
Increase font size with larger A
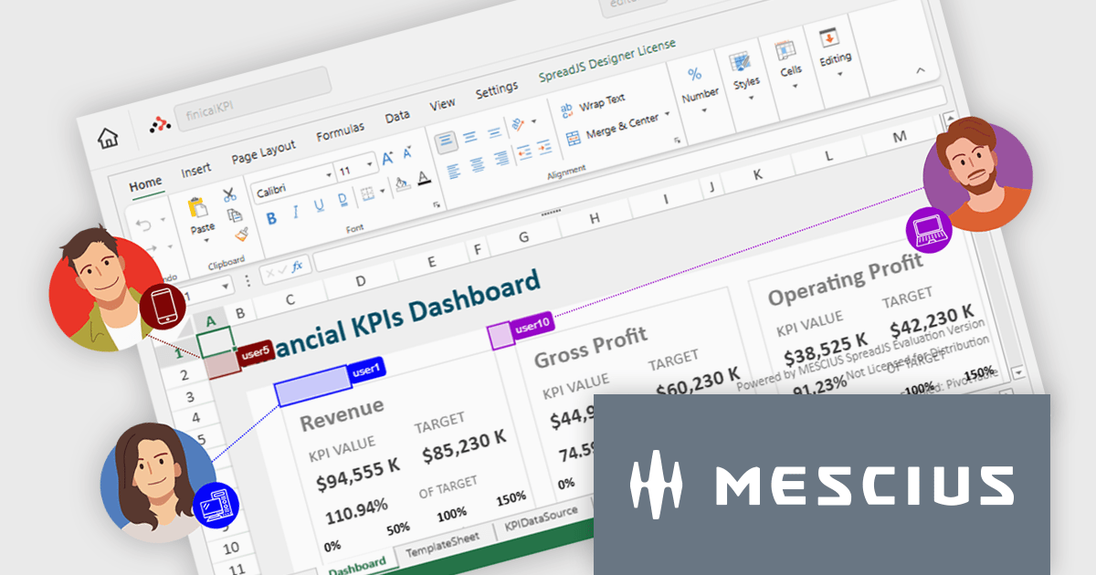(x=387, y=158)
